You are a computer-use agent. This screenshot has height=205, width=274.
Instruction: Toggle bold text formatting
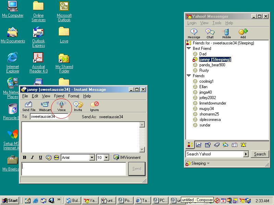point(25,158)
